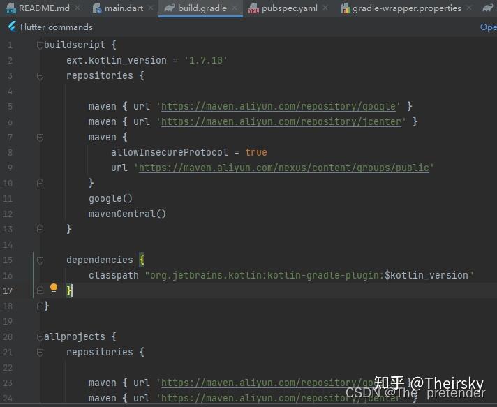
Task: Collapse the maven block on line 7
Action: (40, 138)
